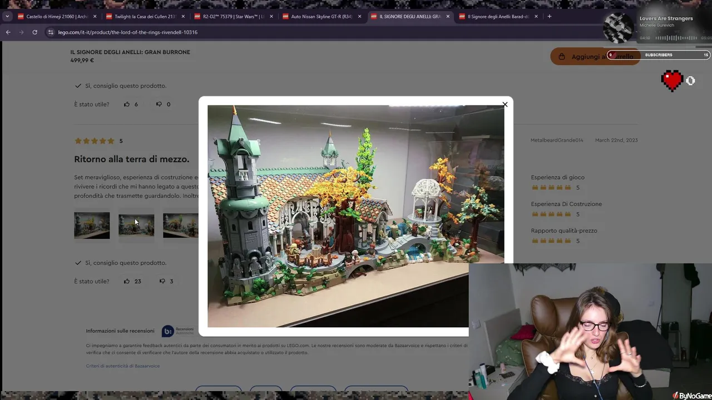Image resolution: width=712 pixels, height=400 pixels.
Task: Go back to the previous page
Action: [8, 32]
